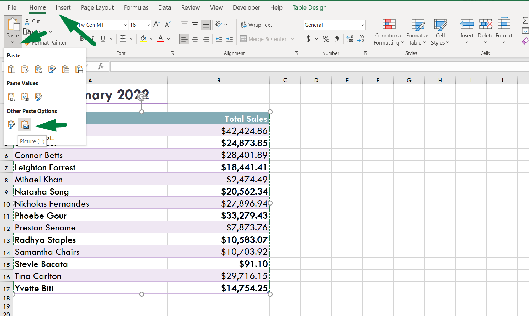Choose Paste Values (123) option
Screen dimensions: 529x316
click(x=12, y=97)
